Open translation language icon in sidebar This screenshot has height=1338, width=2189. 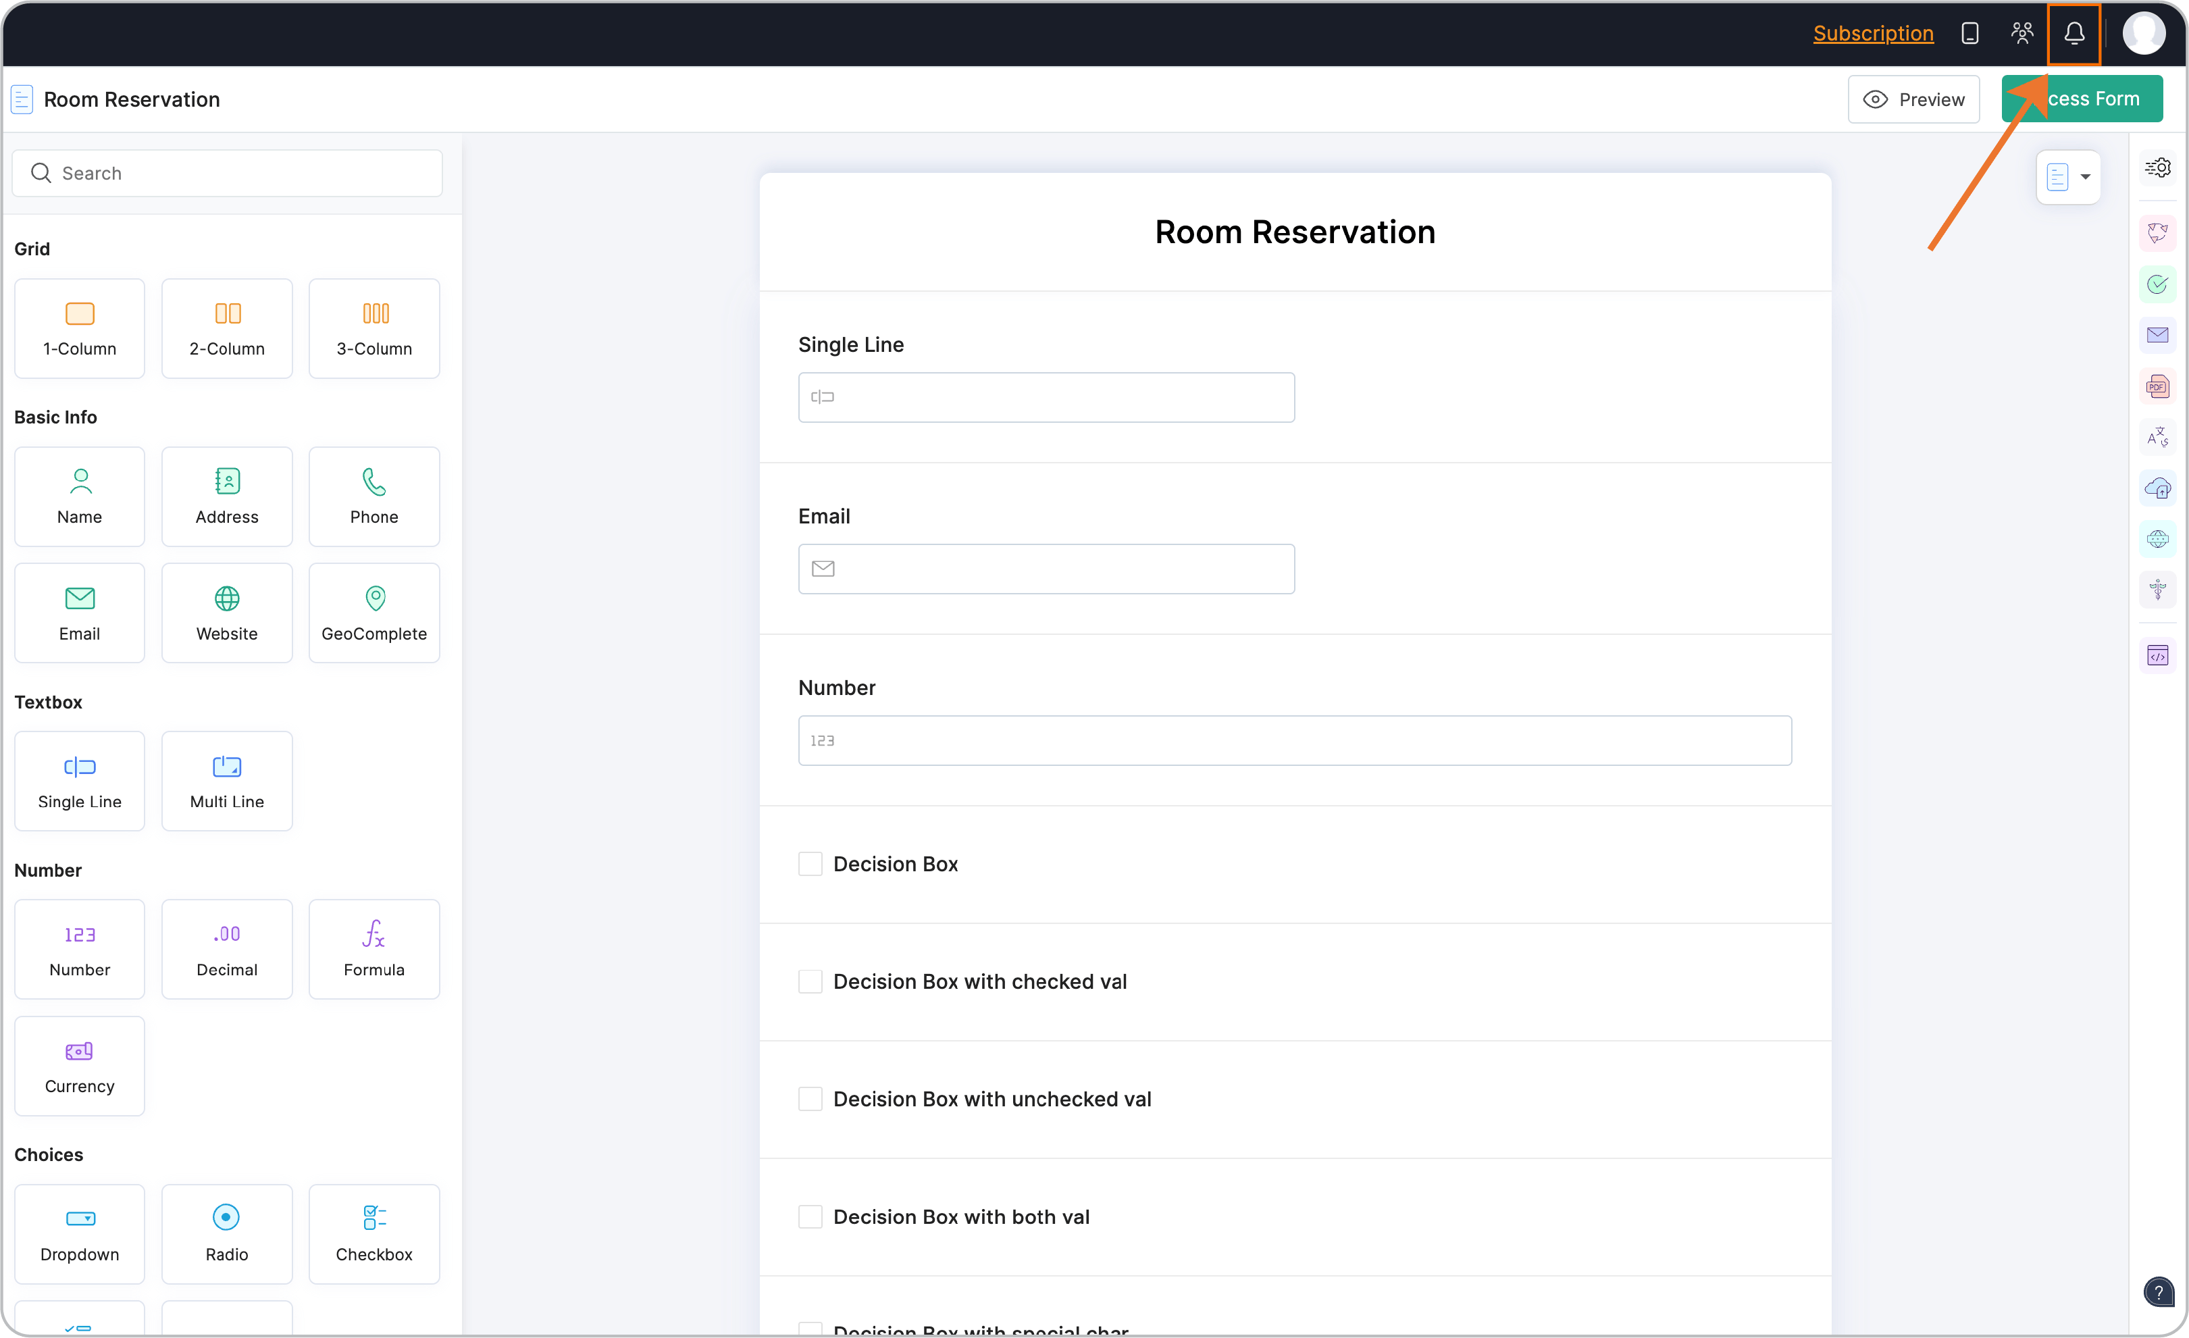2157,437
